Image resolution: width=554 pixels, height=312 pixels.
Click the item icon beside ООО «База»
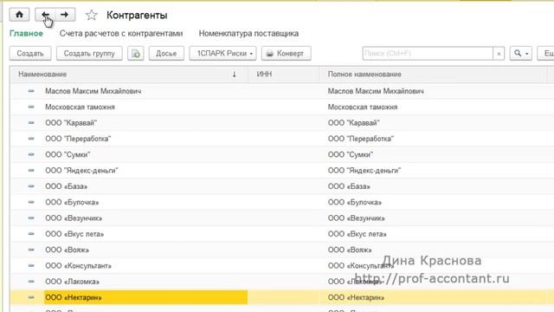[31, 186]
